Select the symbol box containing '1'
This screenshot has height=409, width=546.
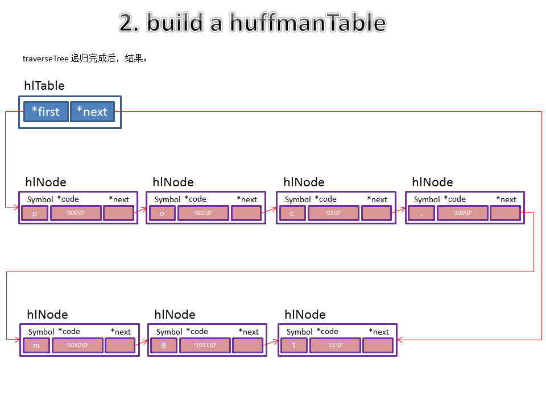tap(294, 345)
